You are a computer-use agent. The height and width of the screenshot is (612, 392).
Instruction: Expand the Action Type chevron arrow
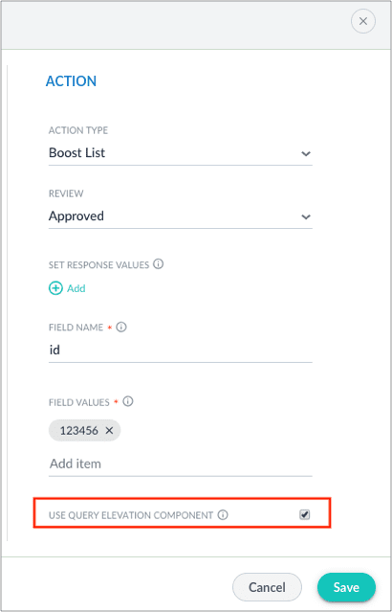(x=306, y=153)
